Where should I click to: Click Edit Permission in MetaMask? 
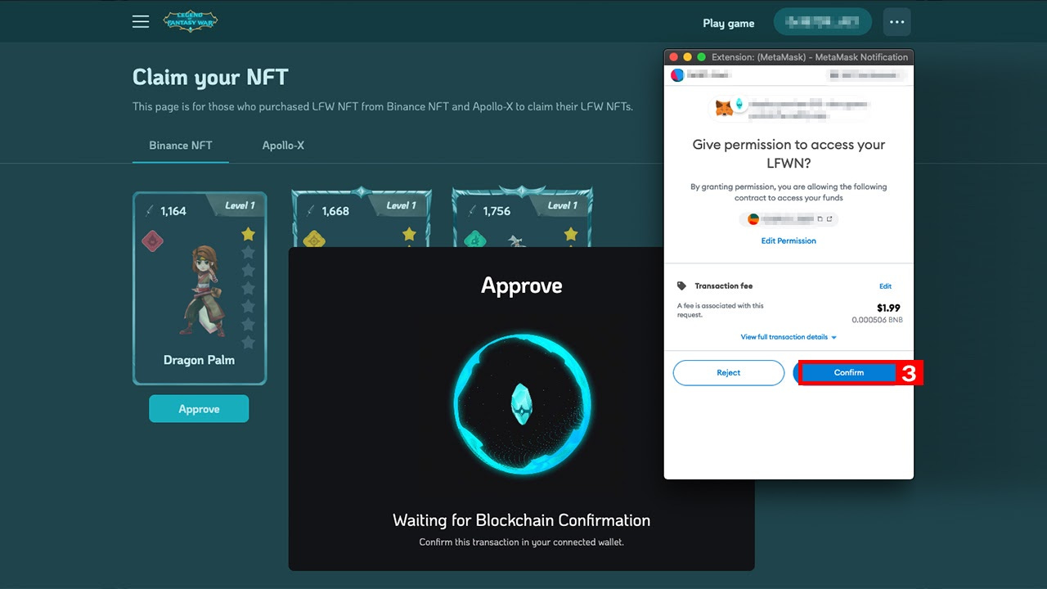pyautogui.click(x=789, y=241)
